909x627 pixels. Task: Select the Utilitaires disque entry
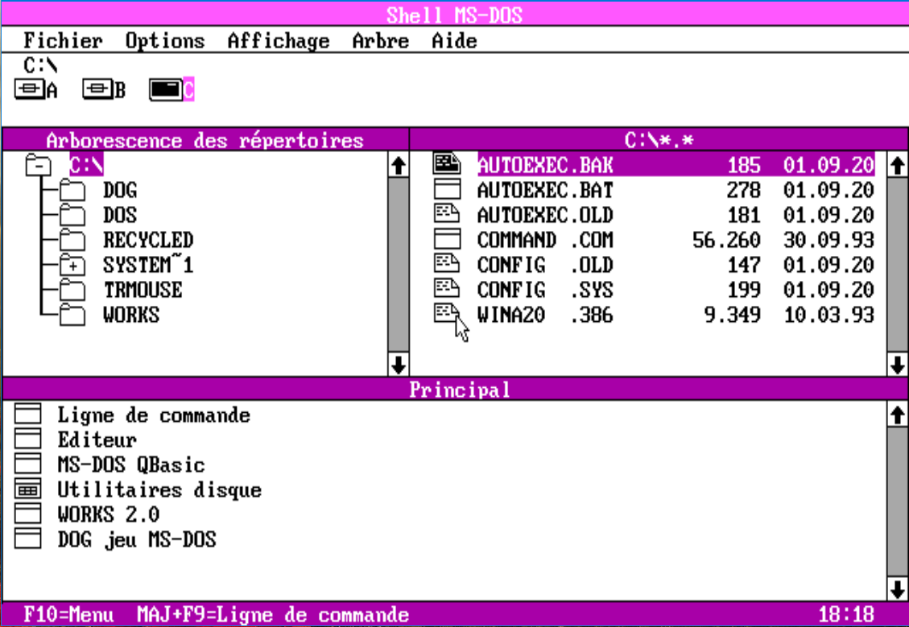[159, 489]
